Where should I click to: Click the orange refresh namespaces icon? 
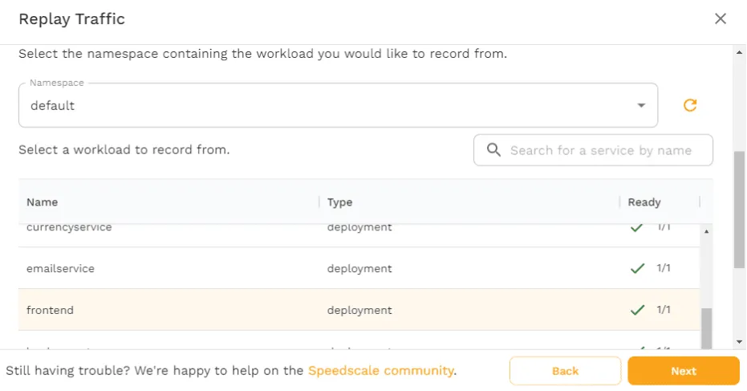click(689, 105)
